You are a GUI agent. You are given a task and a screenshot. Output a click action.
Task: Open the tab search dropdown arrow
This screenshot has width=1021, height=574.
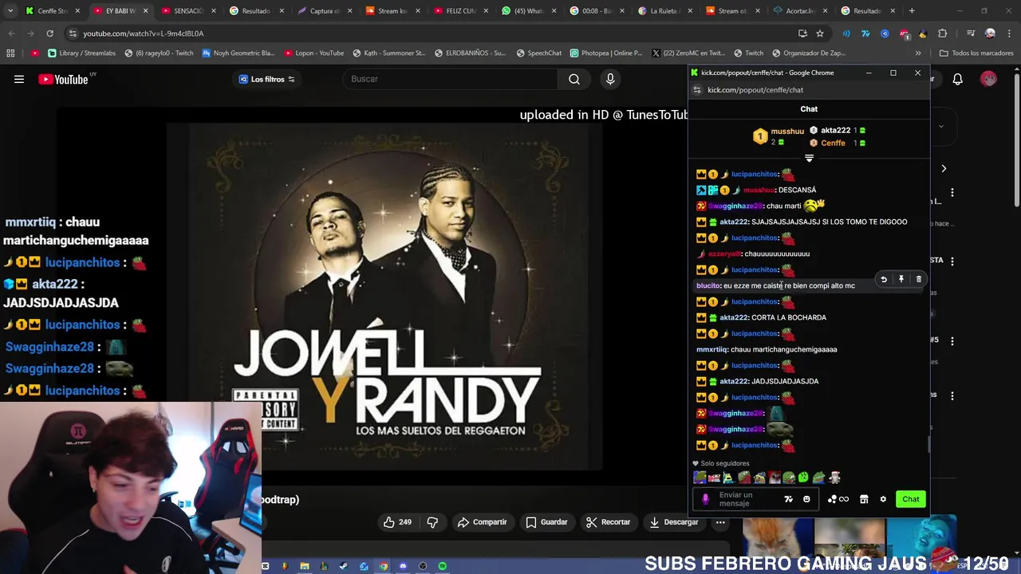click(x=11, y=11)
